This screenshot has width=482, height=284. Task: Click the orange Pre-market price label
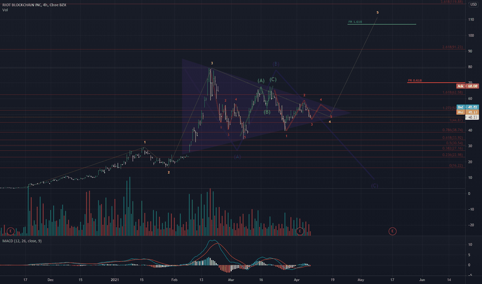(x=468, y=113)
